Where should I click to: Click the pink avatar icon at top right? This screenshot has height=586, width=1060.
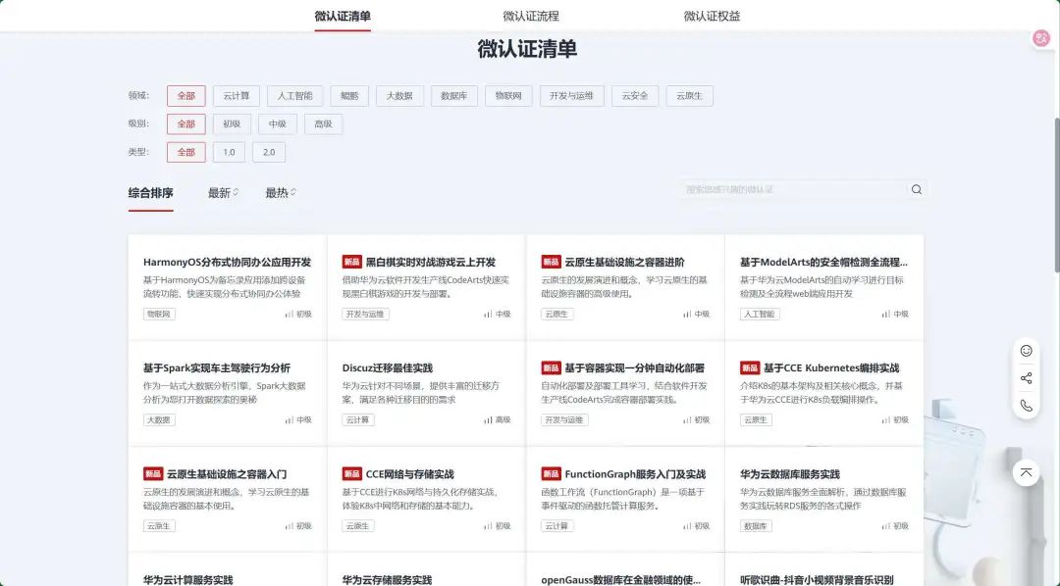pyautogui.click(x=1041, y=38)
